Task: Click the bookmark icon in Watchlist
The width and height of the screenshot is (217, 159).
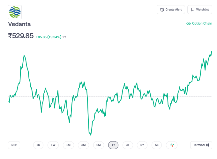Action: 193,10
